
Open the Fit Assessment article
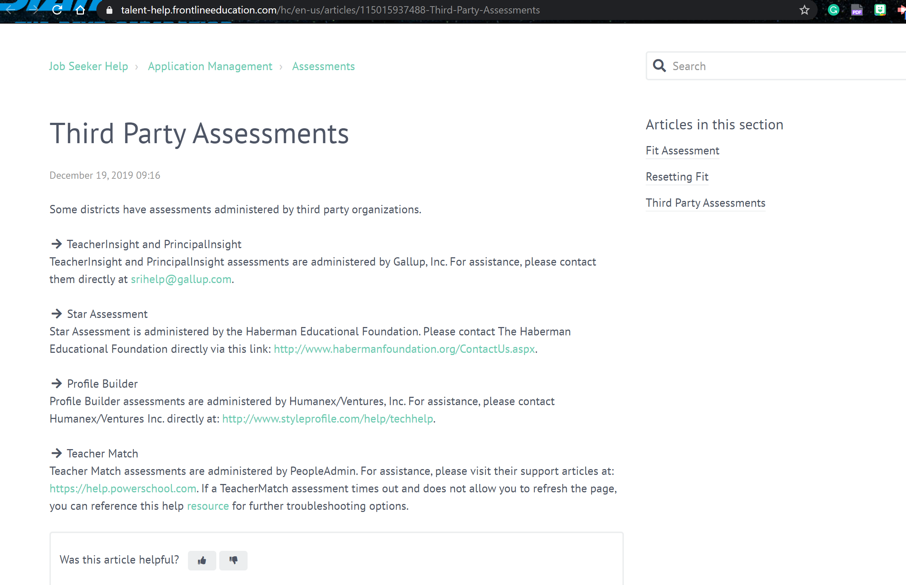[682, 150]
